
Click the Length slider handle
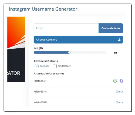[x=69, y=52]
